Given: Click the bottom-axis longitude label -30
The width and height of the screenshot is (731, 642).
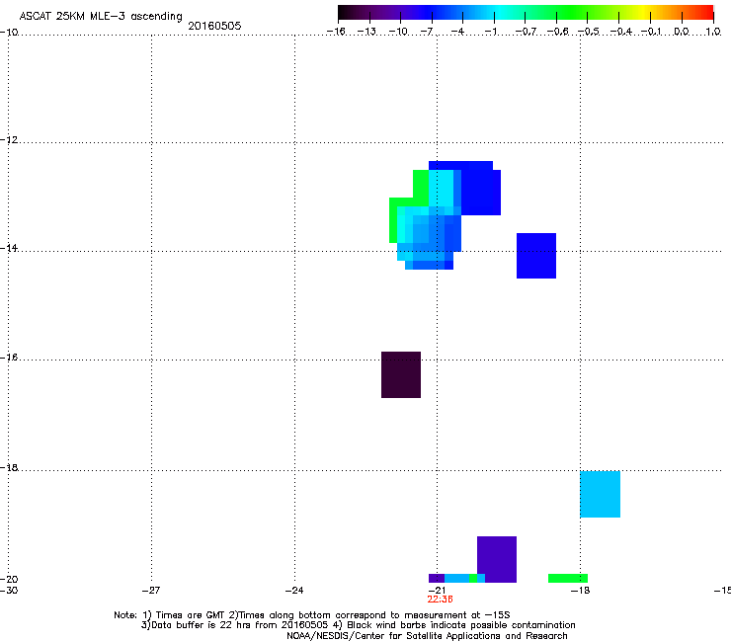Looking at the screenshot, I should click(9, 591).
